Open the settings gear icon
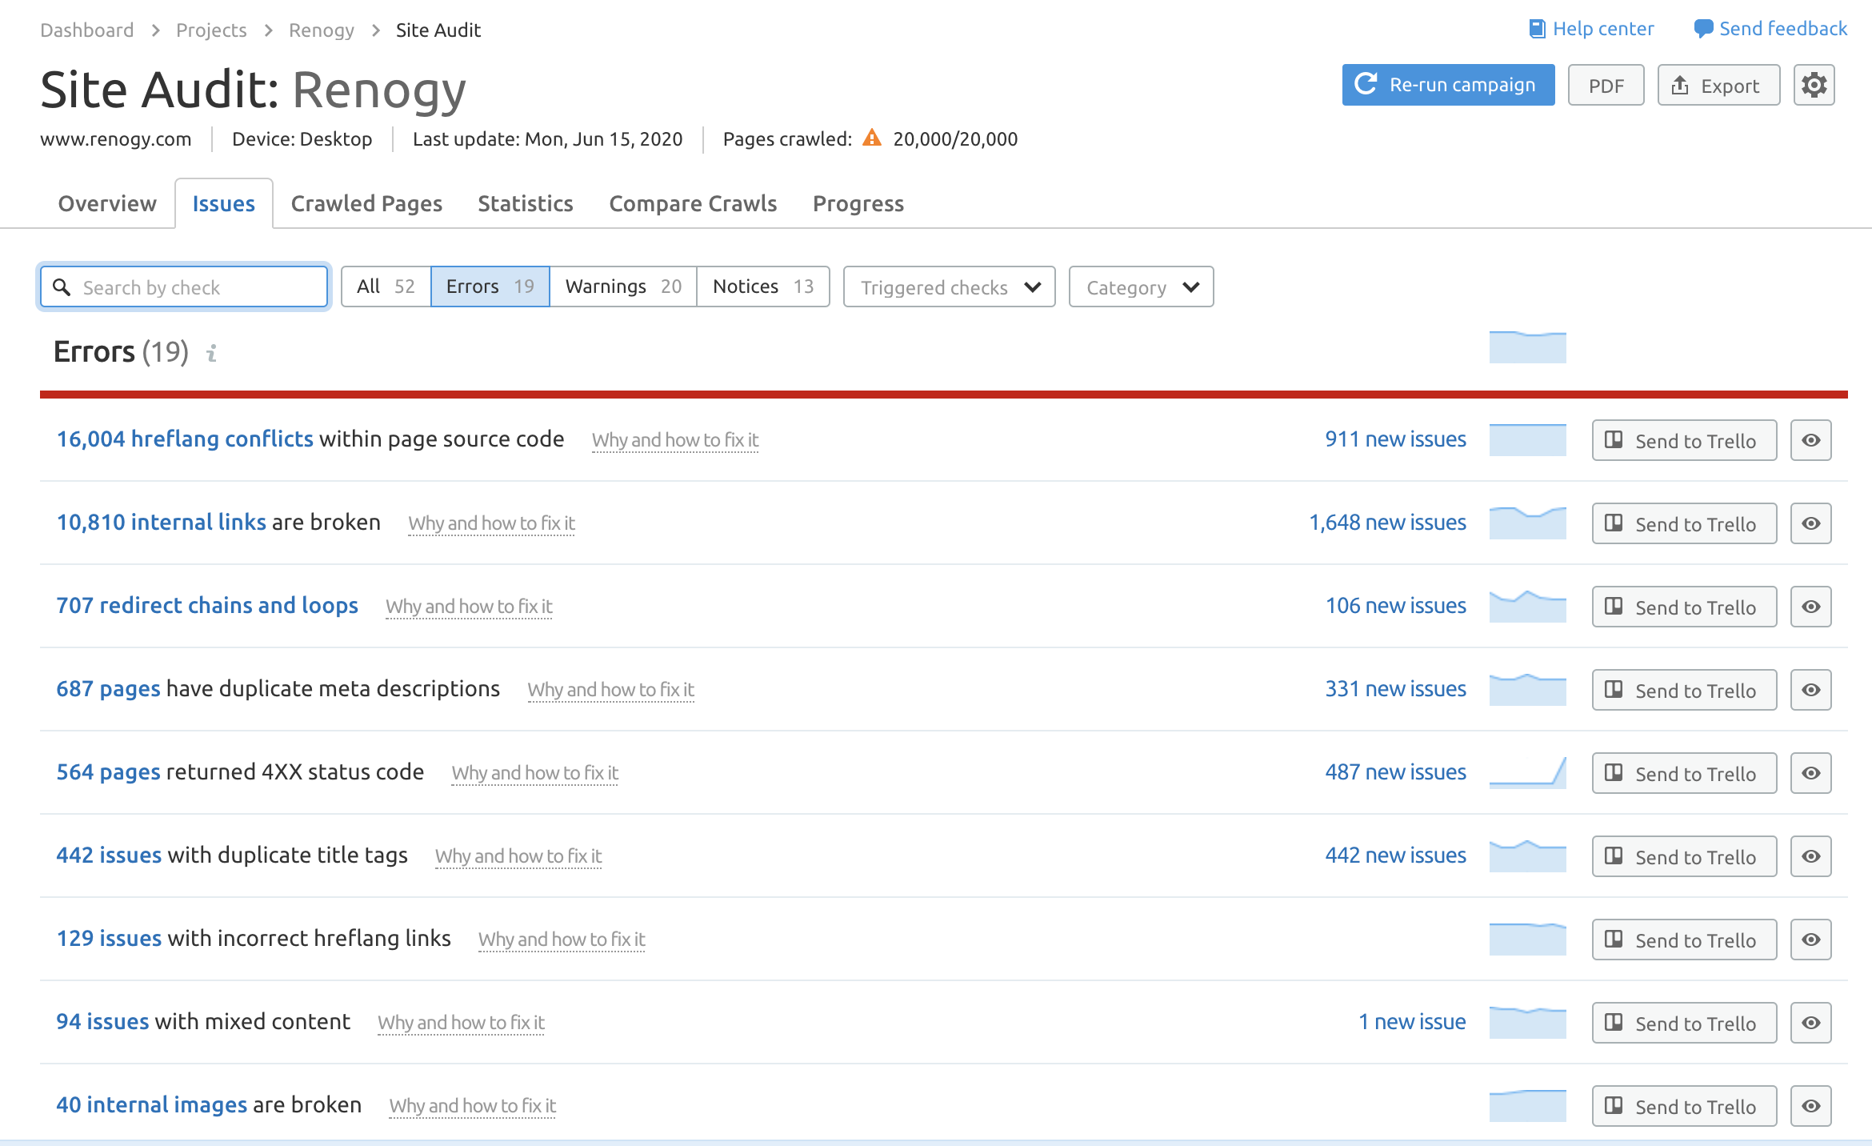 click(x=1814, y=85)
